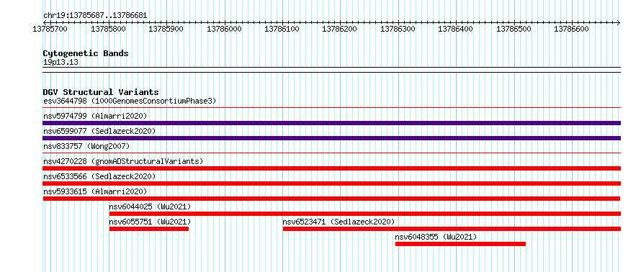Open the nsv6523471 (Sedlazeck2020) label
The width and height of the screenshot is (641, 272).
click(339, 222)
